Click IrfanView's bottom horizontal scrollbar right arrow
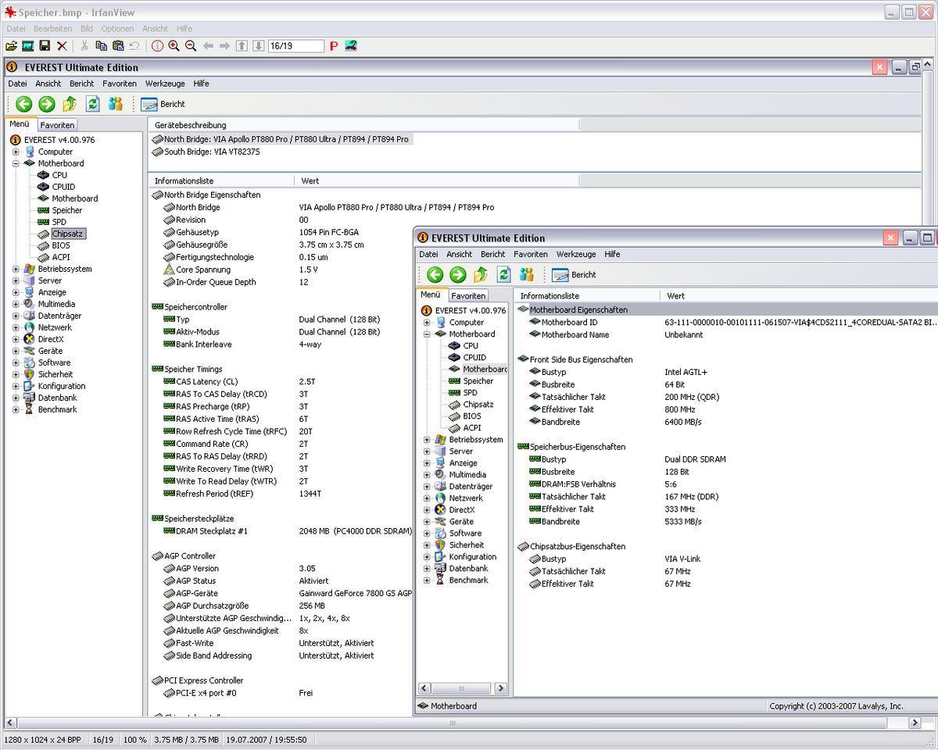This screenshot has height=750, width=938. tap(916, 723)
